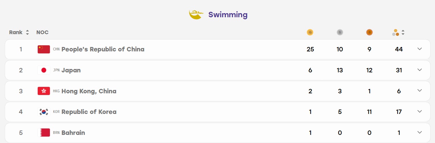435x143 pixels.
Task: Expand Republic of Korea row chevron
Action: [420, 112]
